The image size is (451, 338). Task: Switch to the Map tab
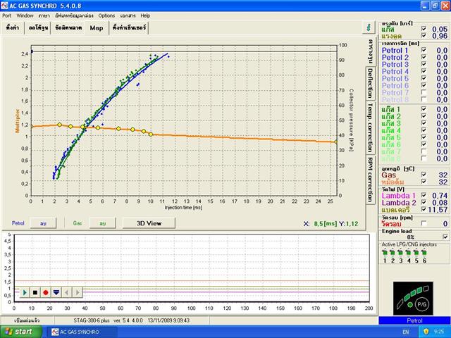[x=96, y=28]
